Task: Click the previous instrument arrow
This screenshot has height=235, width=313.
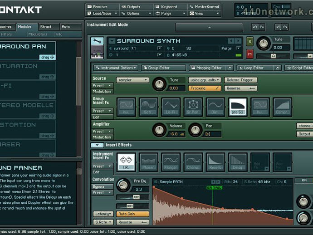Action: click(x=231, y=41)
